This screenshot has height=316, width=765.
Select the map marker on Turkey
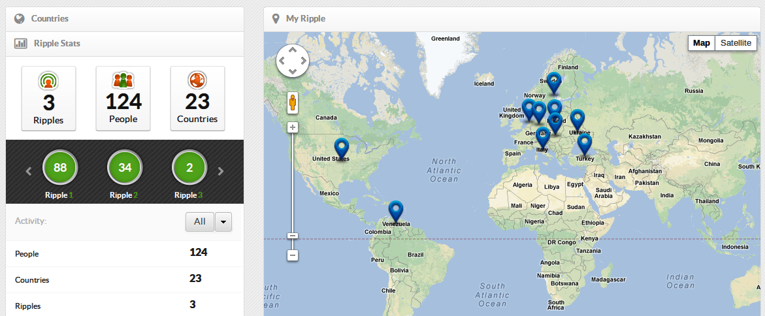(x=585, y=145)
